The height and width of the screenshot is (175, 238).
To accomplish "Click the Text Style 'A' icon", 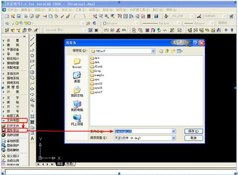I will (166, 16).
